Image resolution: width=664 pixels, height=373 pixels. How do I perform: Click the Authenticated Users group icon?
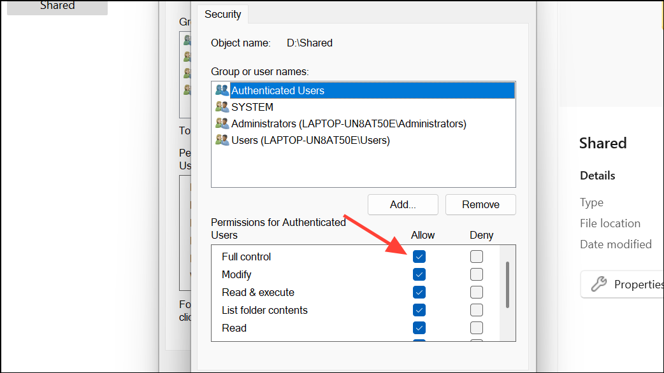pos(222,90)
